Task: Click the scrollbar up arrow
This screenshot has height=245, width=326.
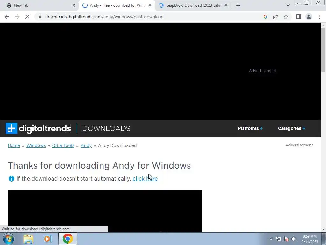Action: [323, 26]
